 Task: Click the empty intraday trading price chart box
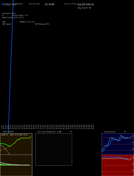[54, 149]
